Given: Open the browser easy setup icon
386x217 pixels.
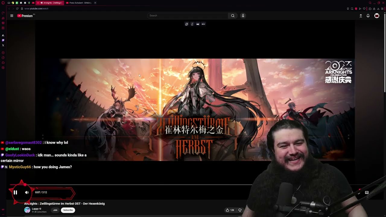Looking at the screenshot, I should [382, 9].
